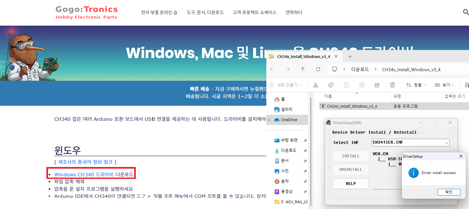Click the Delete trash can icon

click(x=392, y=85)
